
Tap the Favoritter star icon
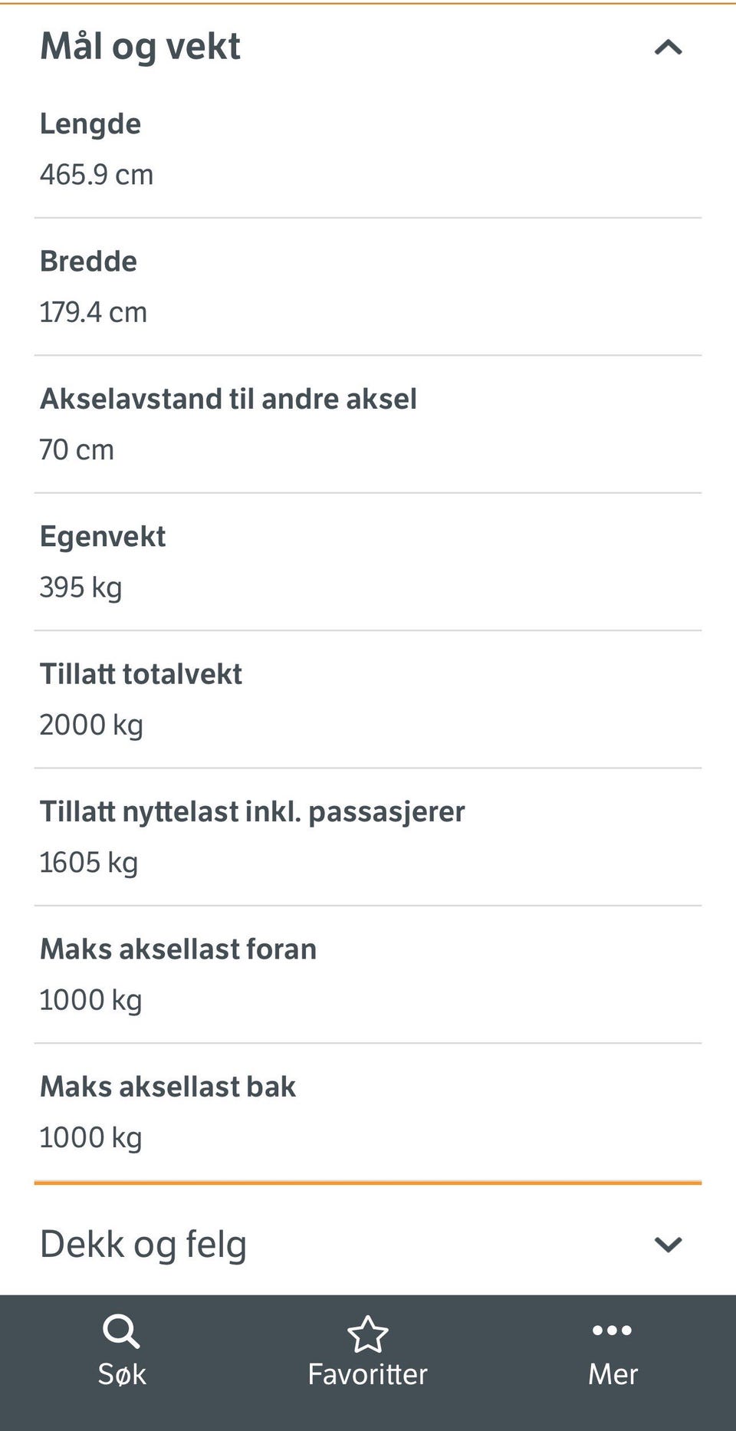click(368, 1334)
